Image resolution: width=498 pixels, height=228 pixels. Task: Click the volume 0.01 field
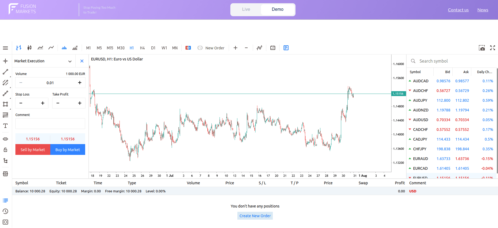tap(50, 83)
